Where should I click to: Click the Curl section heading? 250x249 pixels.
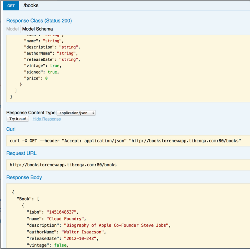[x=11, y=129]
